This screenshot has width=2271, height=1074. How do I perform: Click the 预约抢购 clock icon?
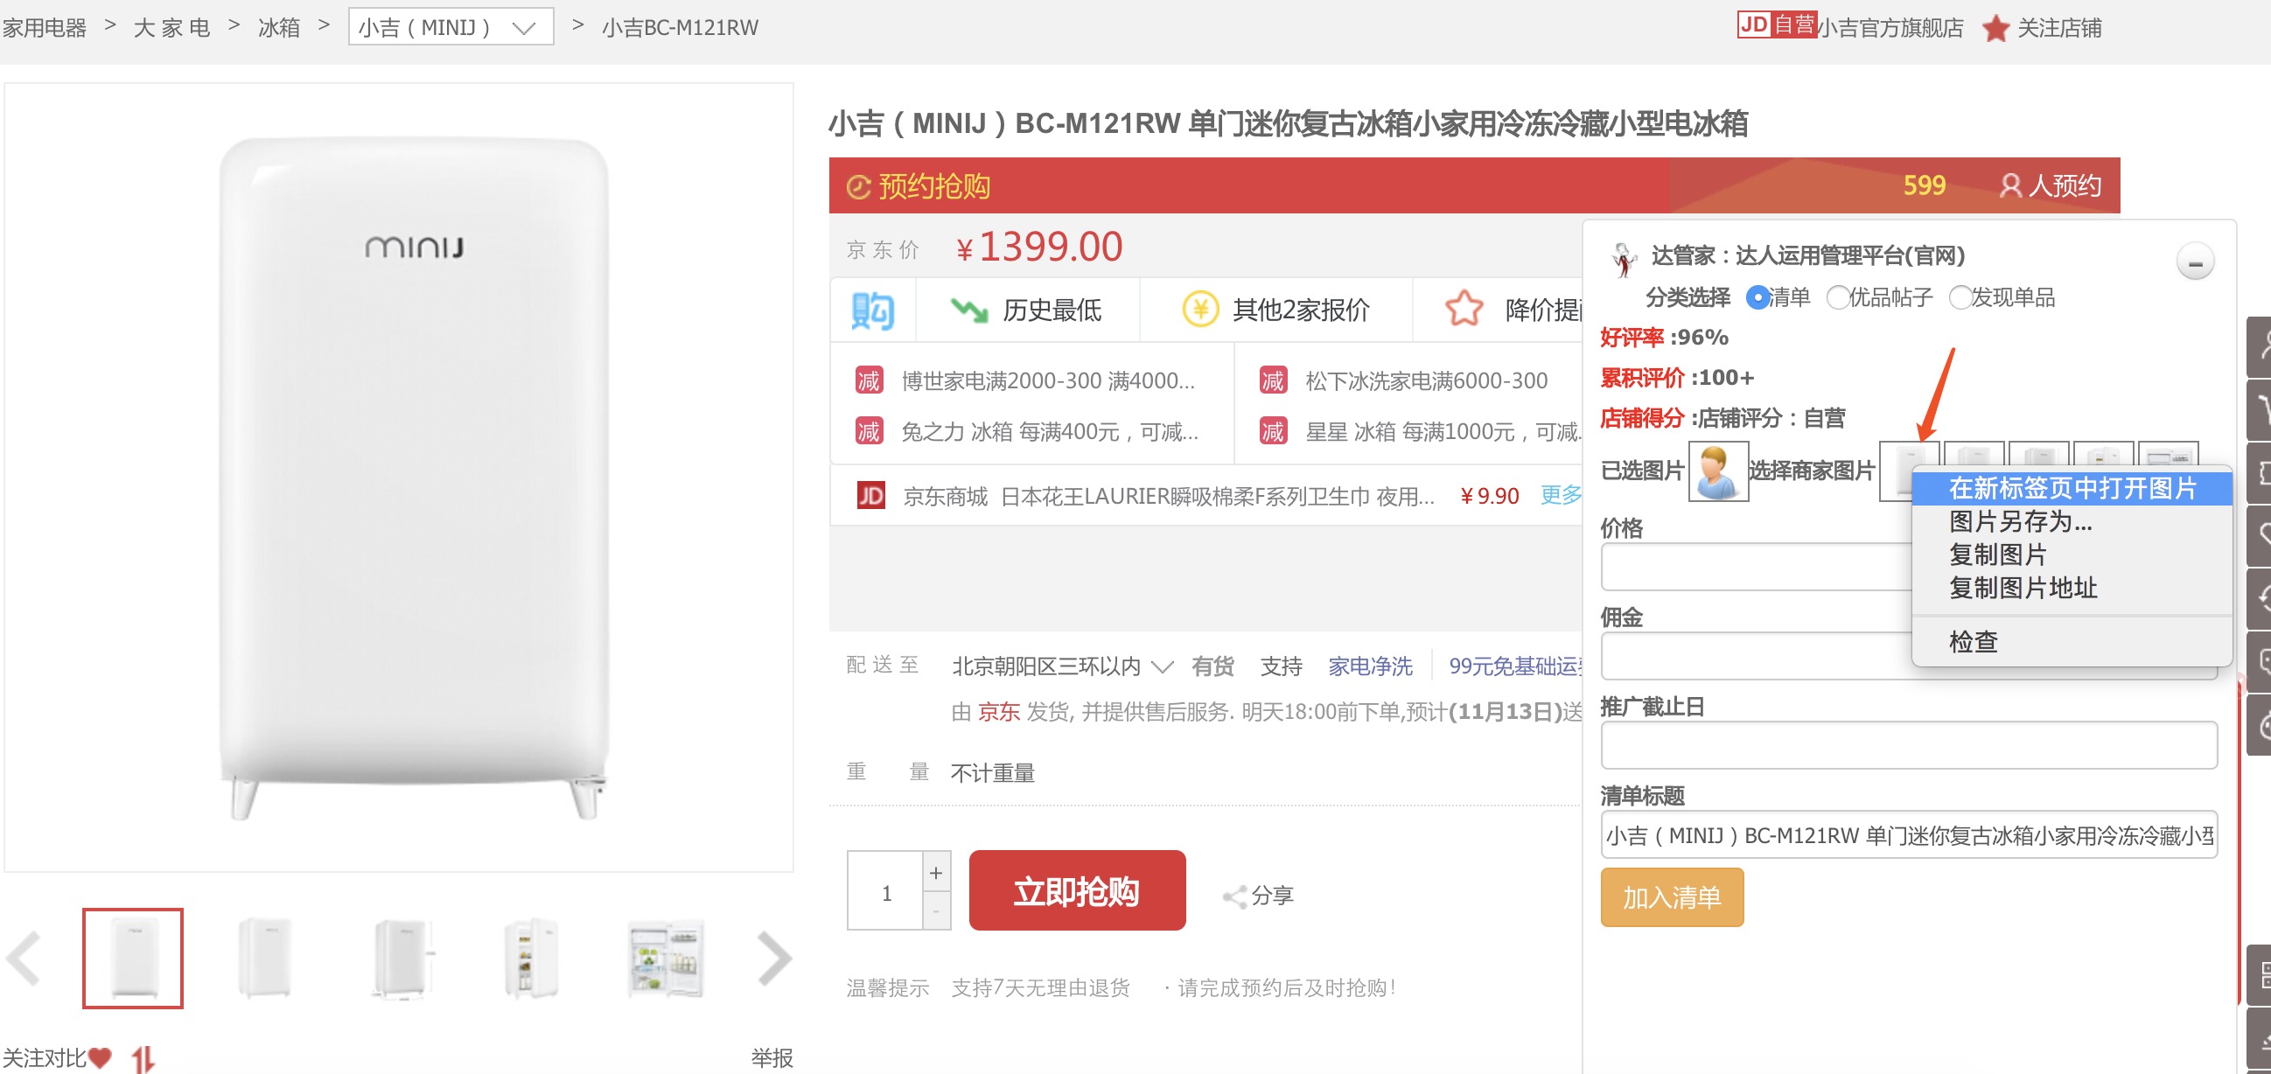click(x=858, y=187)
